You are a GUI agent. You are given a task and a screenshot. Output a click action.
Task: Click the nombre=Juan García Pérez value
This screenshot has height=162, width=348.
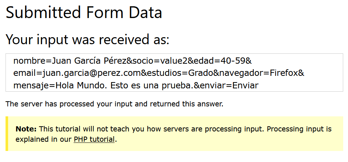70,61
